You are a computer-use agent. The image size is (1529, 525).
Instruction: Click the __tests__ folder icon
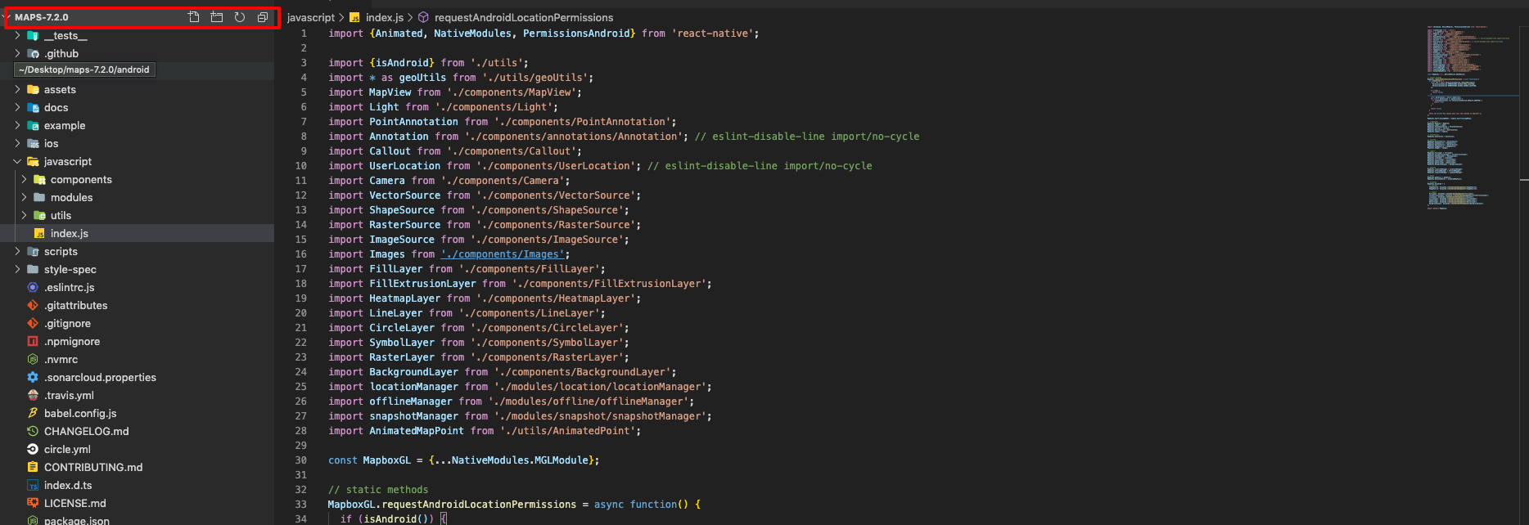pos(33,36)
